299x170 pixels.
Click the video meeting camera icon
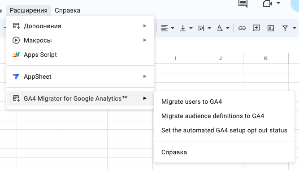pyautogui.click(x=268, y=4)
